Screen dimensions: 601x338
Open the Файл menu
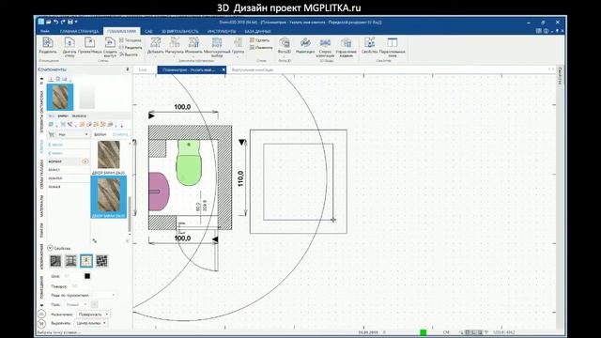click(45, 31)
